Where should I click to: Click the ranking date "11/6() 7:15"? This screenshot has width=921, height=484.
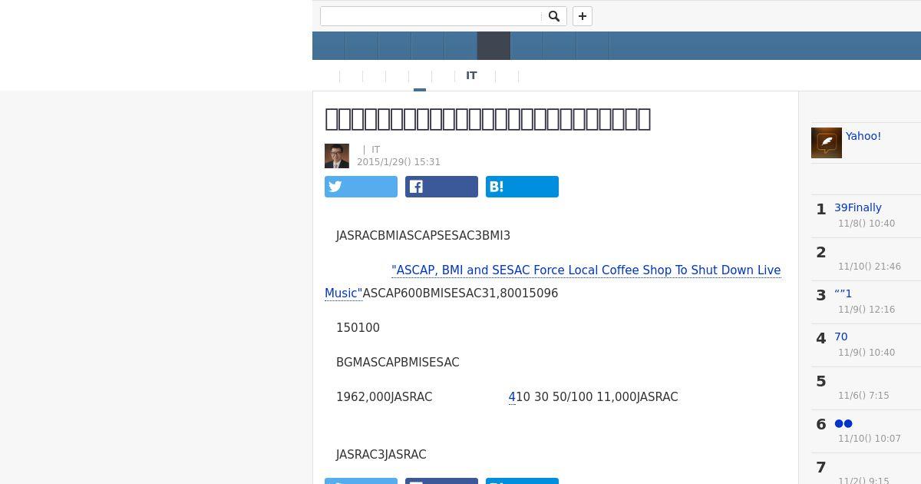863,396
